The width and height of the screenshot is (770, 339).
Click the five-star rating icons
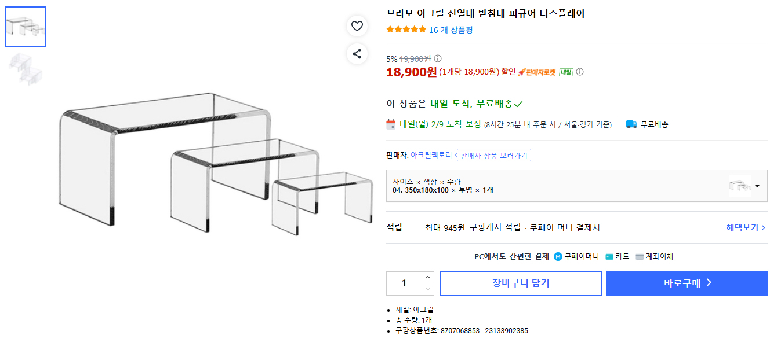(x=406, y=30)
